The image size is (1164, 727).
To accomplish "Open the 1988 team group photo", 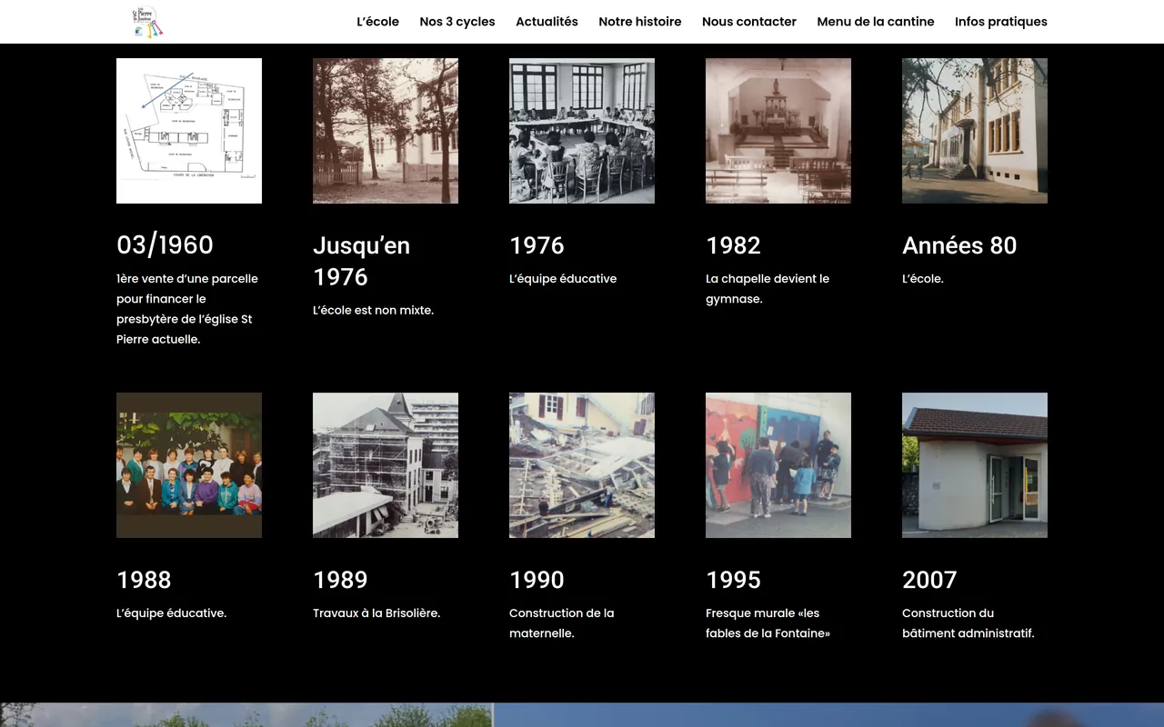I will click(189, 465).
